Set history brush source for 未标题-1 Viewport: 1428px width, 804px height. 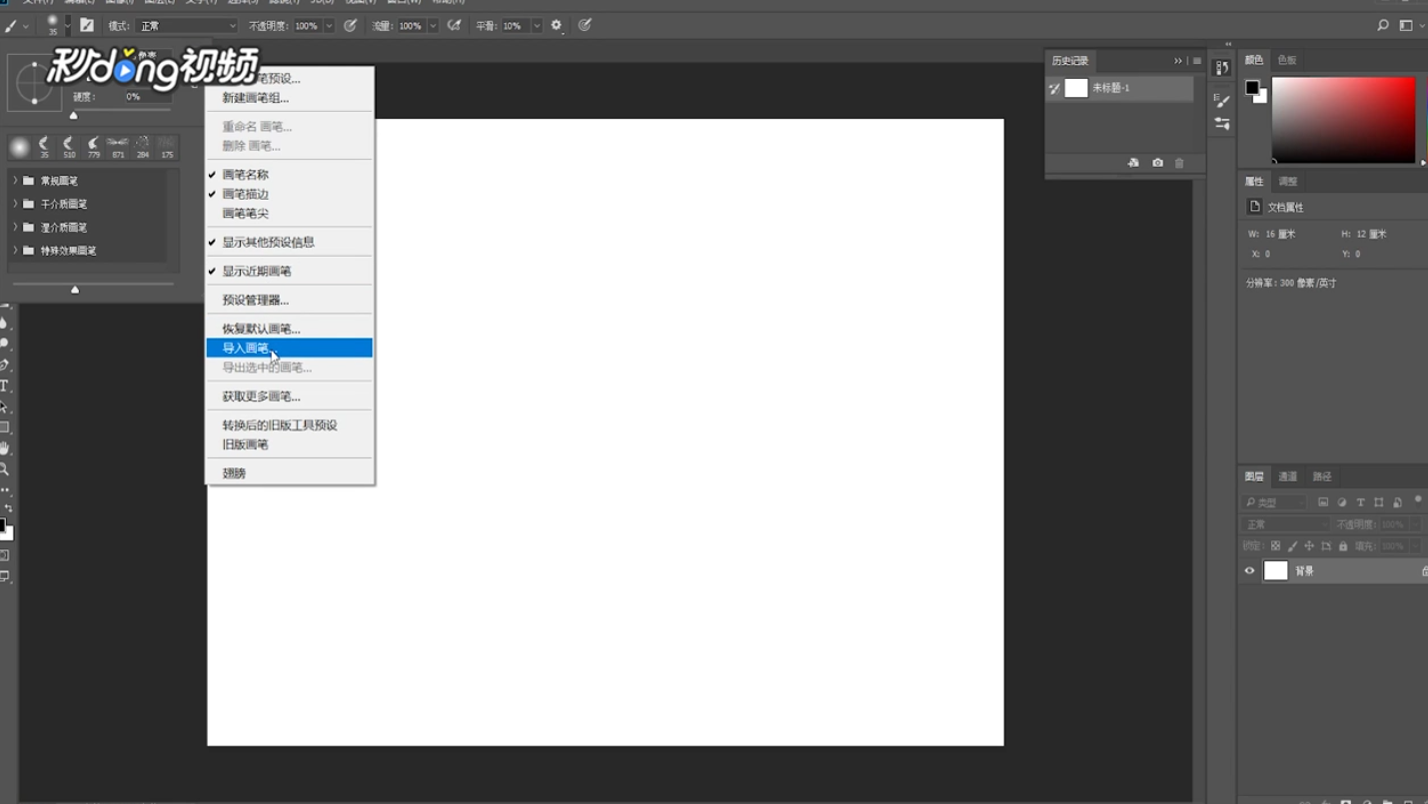pos(1054,89)
